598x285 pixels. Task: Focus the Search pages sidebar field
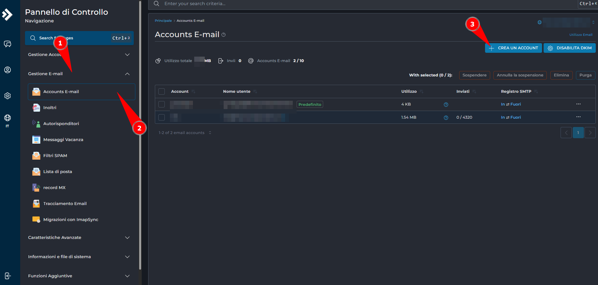click(79, 38)
